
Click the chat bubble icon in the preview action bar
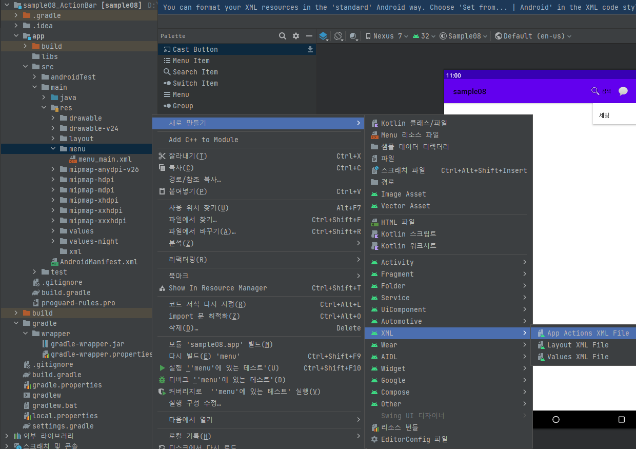coord(623,91)
